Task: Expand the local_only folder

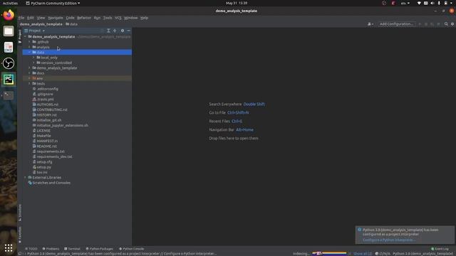Action: coord(33,58)
